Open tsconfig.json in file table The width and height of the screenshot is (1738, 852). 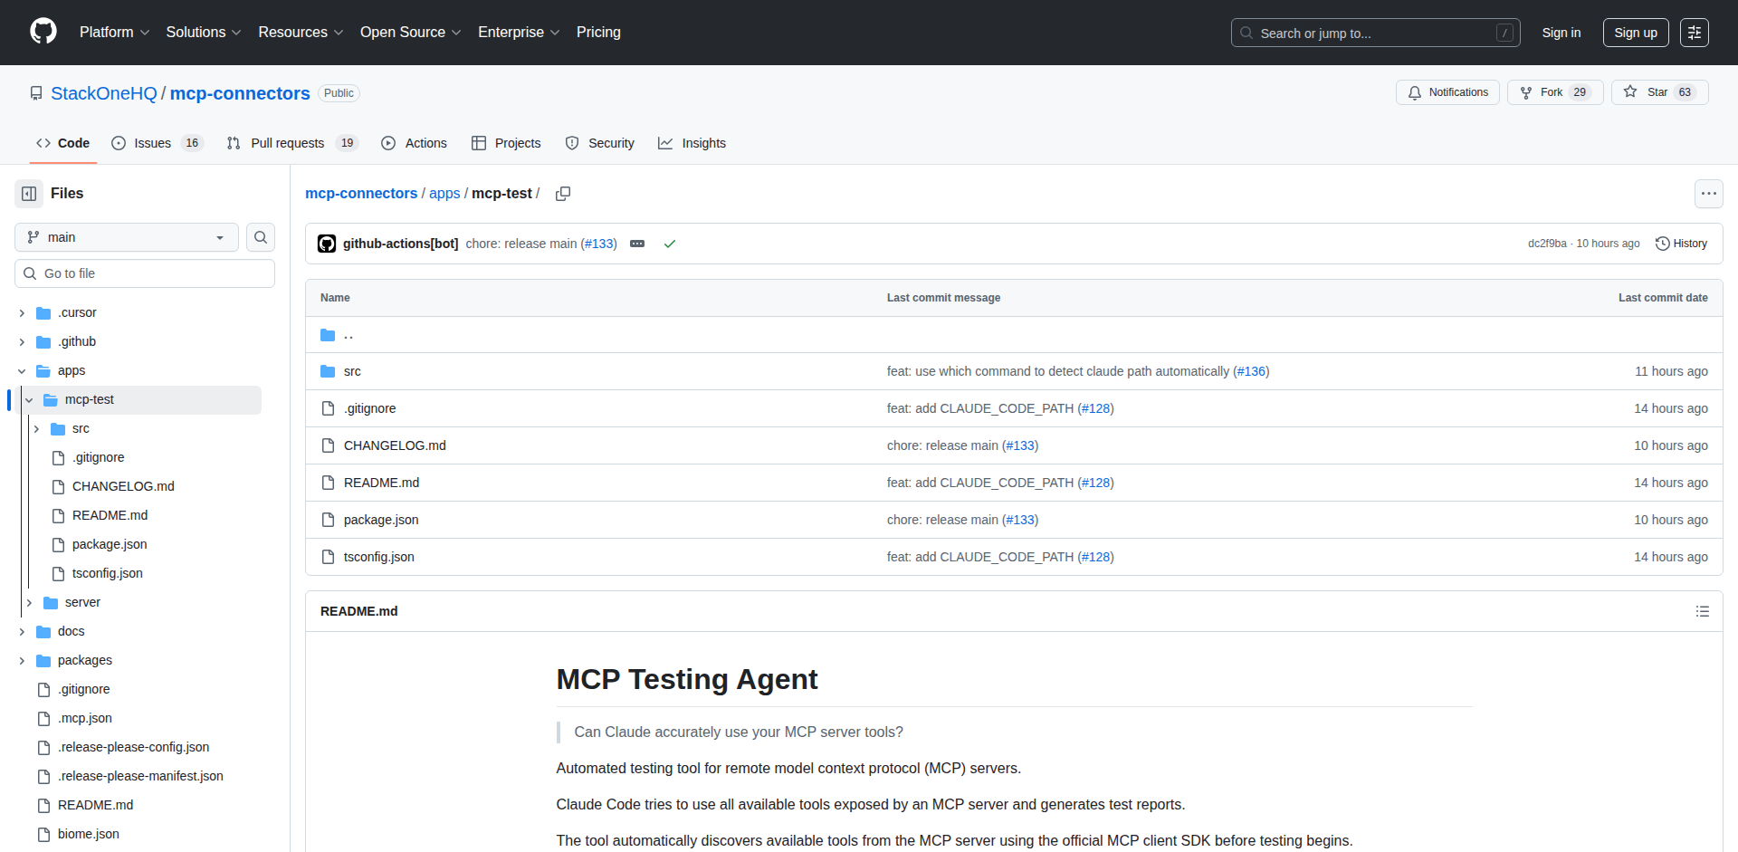(379, 557)
